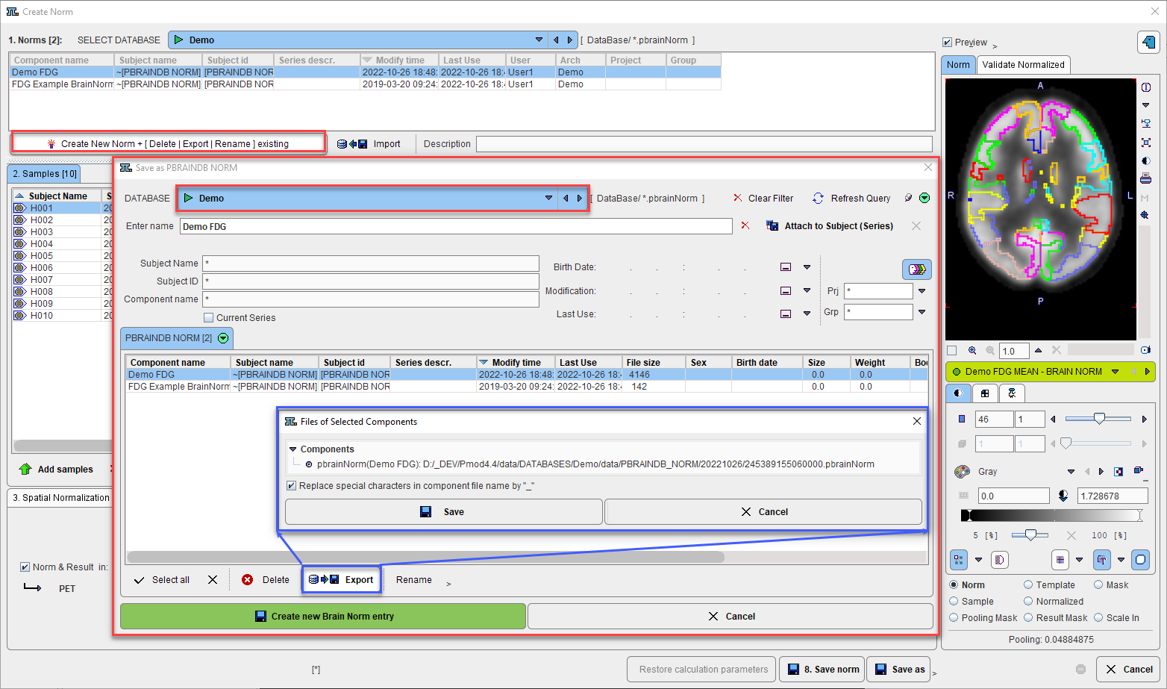
Task: Click the Gray color palette icon
Action: pos(963,472)
